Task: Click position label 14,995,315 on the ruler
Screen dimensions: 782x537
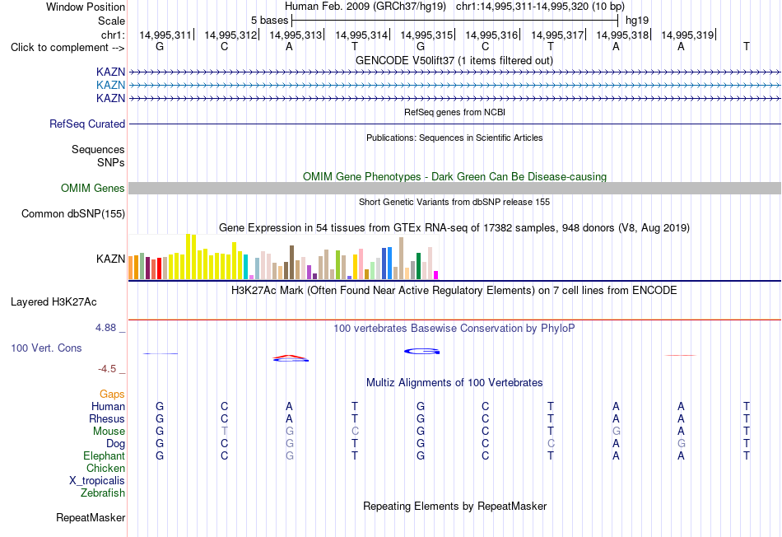Action: [x=426, y=35]
